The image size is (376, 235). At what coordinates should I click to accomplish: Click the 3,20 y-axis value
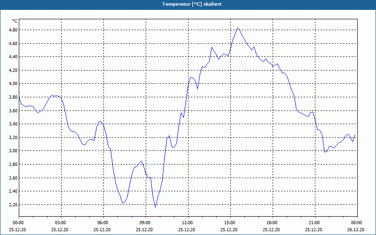(13, 137)
